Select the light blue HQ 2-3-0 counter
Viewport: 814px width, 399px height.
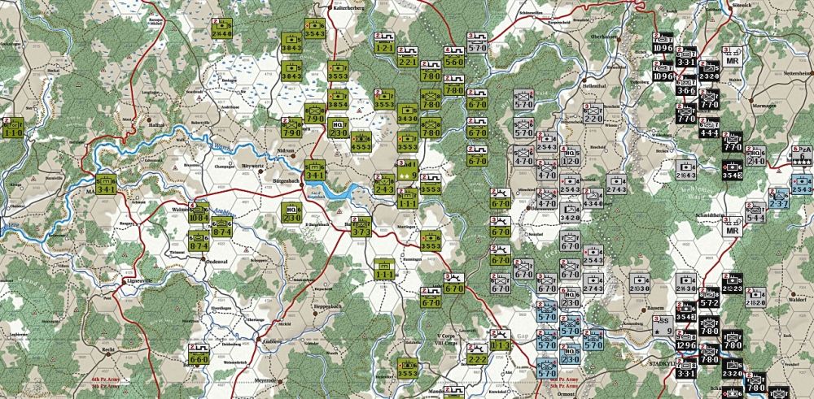(570, 354)
